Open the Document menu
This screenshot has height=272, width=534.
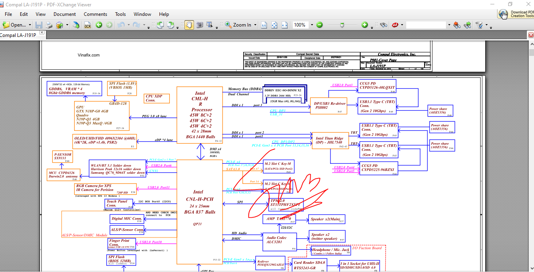(x=65, y=14)
